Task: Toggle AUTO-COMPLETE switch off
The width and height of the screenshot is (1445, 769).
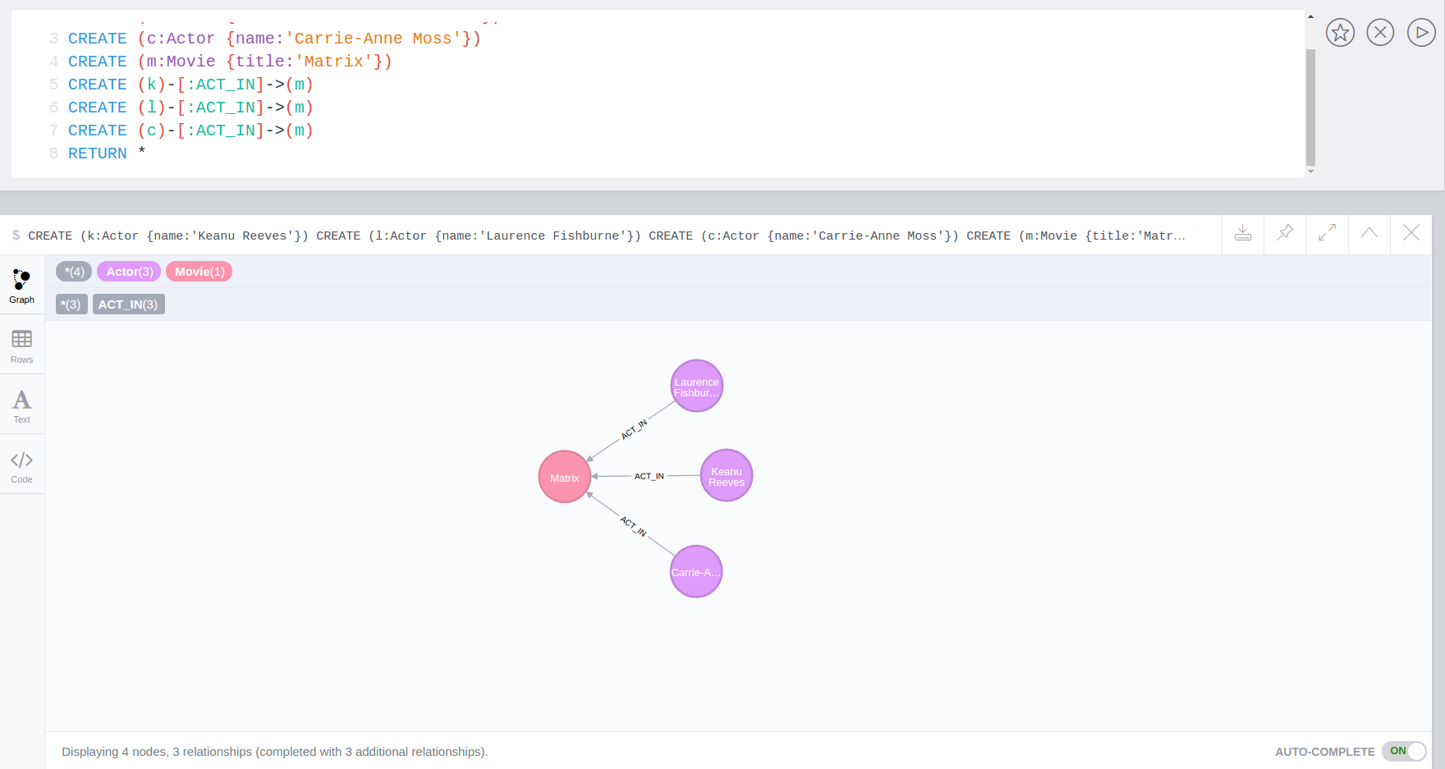Action: [x=1404, y=751]
